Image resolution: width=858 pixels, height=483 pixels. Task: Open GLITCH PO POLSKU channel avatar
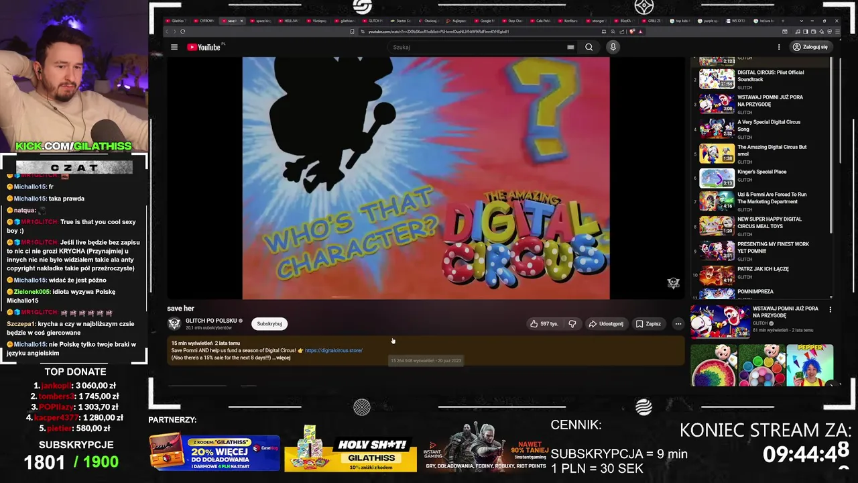pos(174,324)
